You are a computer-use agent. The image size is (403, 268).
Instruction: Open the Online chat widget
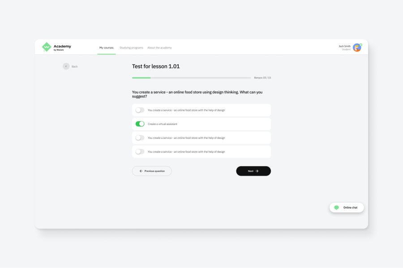coord(347,207)
